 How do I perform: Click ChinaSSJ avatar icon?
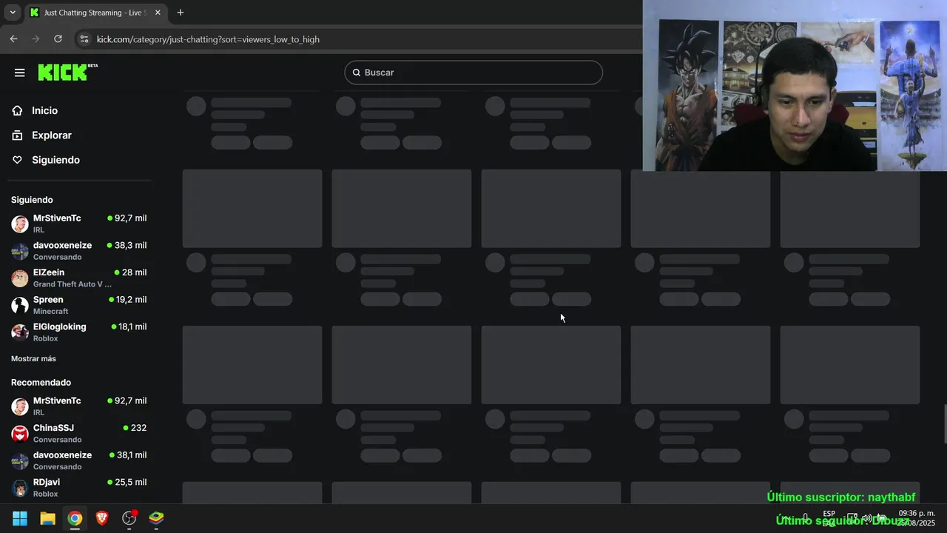[20, 434]
